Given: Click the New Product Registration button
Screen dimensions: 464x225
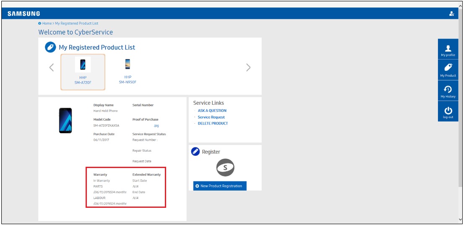Looking at the screenshot, I should [220, 186].
